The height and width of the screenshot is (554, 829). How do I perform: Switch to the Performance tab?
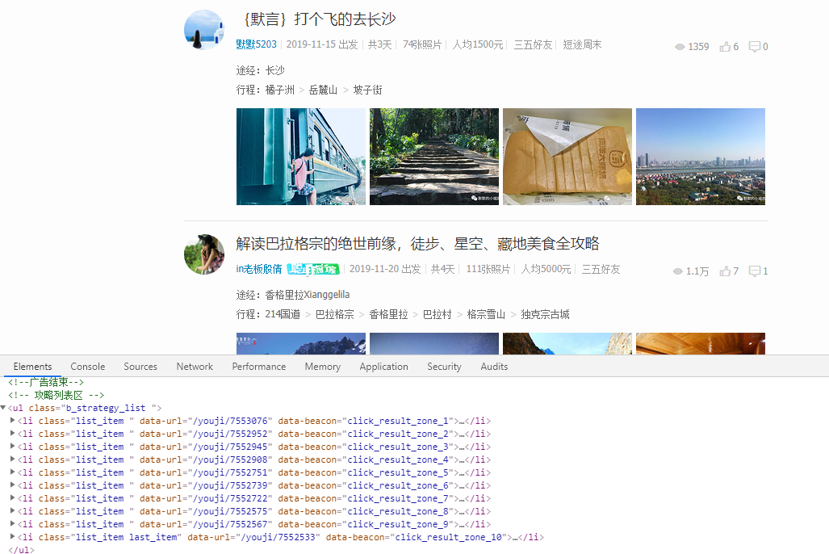click(x=259, y=367)
